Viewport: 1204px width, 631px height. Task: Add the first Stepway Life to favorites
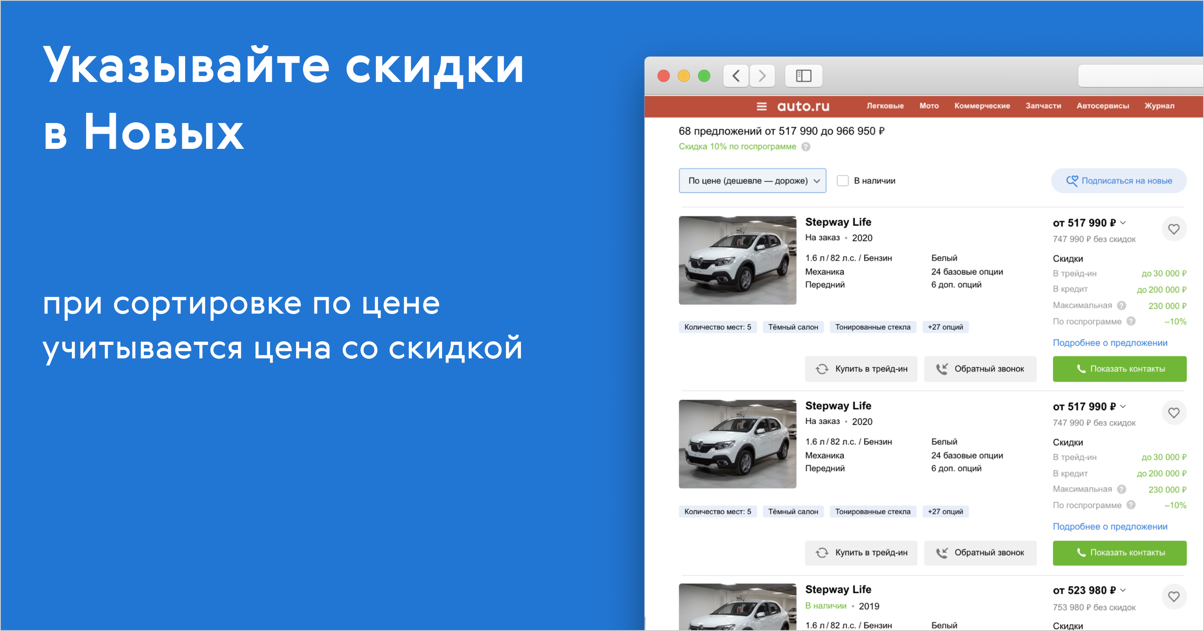[x=1173, y=229]
